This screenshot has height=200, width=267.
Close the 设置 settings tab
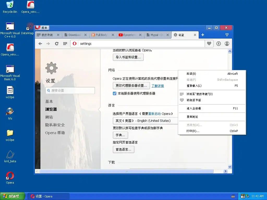tap(195, 35)
